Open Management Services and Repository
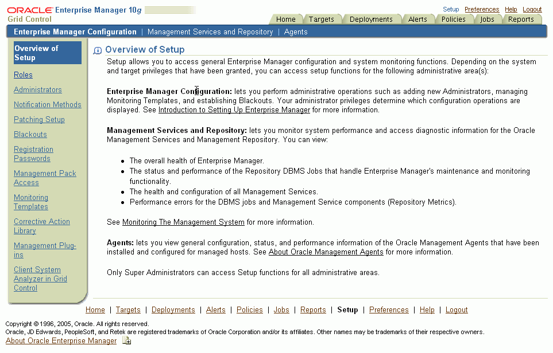The width and height of the screenshot is (553, 353). pos(210,32)
